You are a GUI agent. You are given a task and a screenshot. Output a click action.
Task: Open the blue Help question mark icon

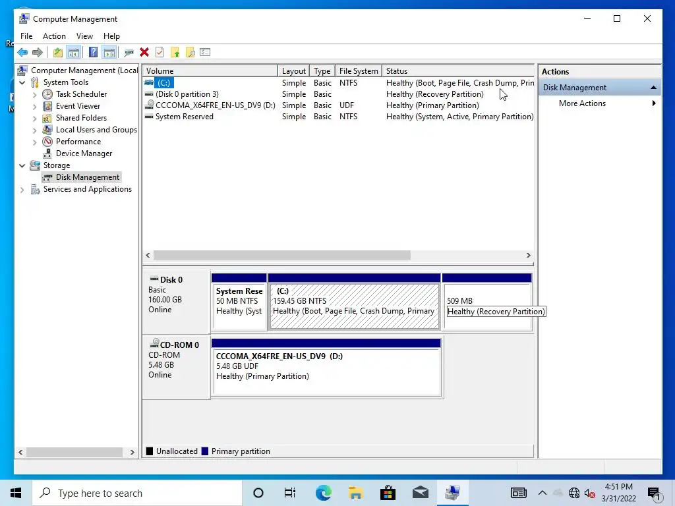93,53
